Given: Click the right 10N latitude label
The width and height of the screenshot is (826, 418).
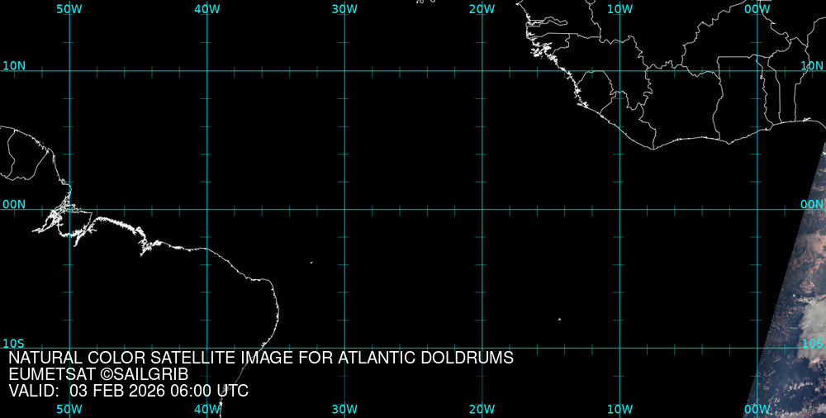Looking at the screenshot, I should (x=813, y=65).
